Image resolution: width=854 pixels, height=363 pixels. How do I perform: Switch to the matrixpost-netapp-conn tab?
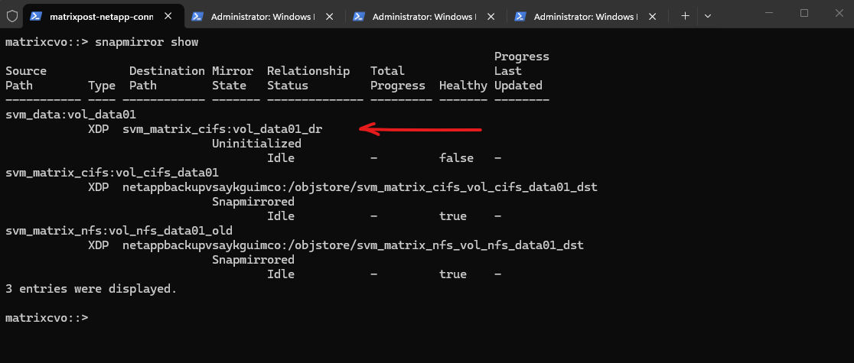tap(103, 16)
